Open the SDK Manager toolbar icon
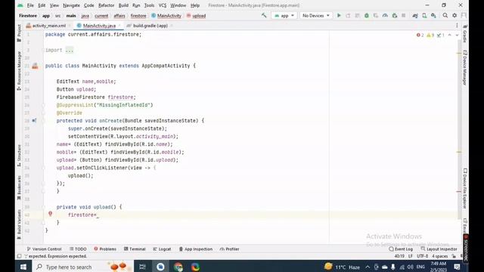Viewport: 484px width, 272px height. click(x=433, y=15)
